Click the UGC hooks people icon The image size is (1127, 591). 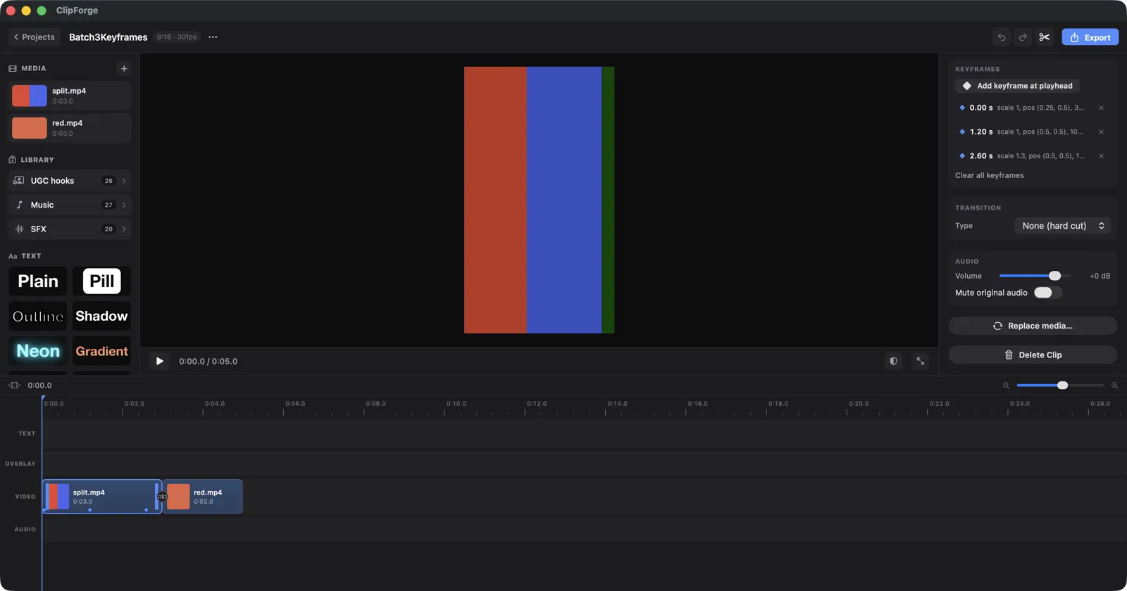pyautogui.click(x=19, y=181)
